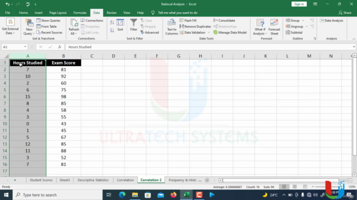Switch to Home ribbon tab
Viewport: 357px width, 200px height.
click(23, 13)
